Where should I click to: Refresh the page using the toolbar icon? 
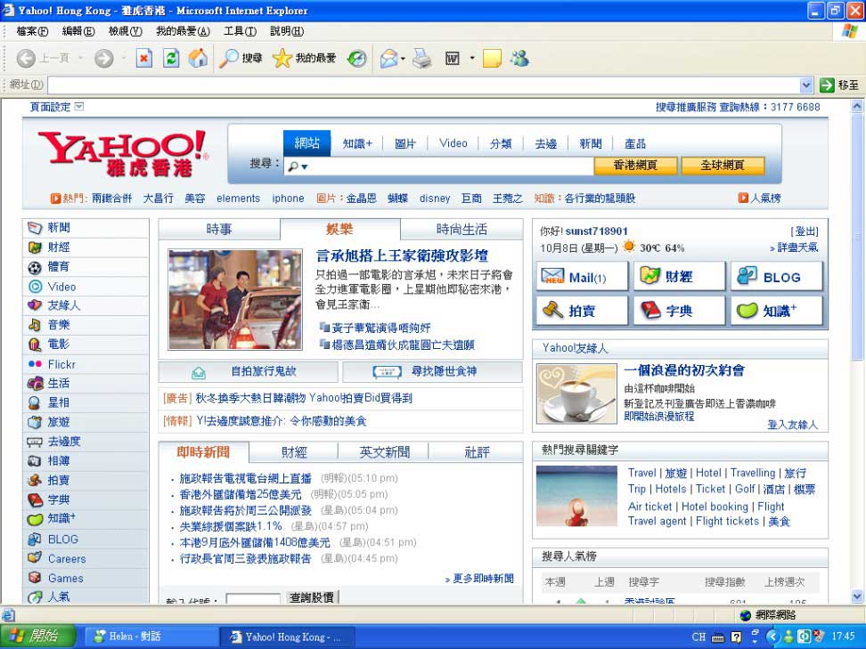[x=171, y=58]
